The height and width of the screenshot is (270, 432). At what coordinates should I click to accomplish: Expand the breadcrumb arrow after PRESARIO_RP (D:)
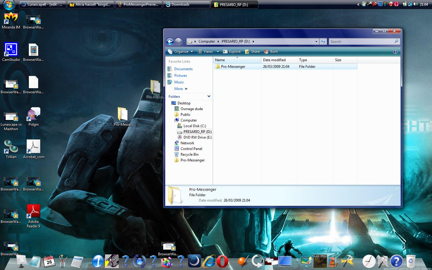[x=253, y=41]
